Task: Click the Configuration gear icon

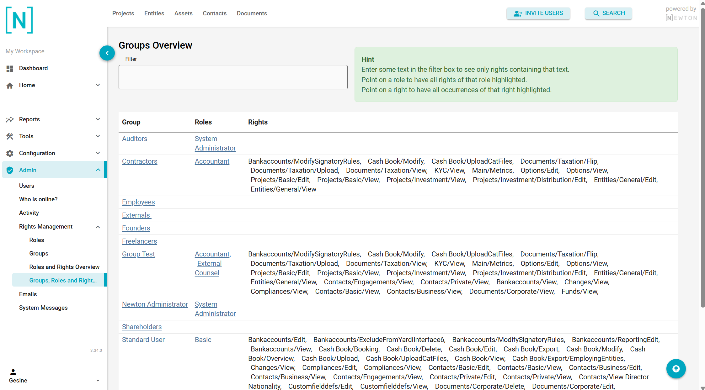Action: pos(10,153)
